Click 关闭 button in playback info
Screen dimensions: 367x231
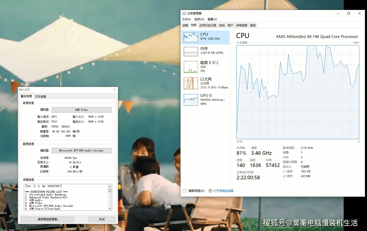102,219
